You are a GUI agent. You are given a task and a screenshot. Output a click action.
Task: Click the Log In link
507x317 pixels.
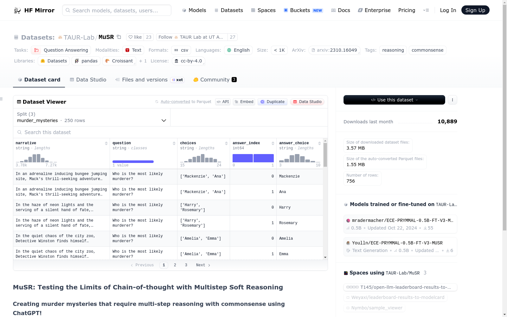448,10
